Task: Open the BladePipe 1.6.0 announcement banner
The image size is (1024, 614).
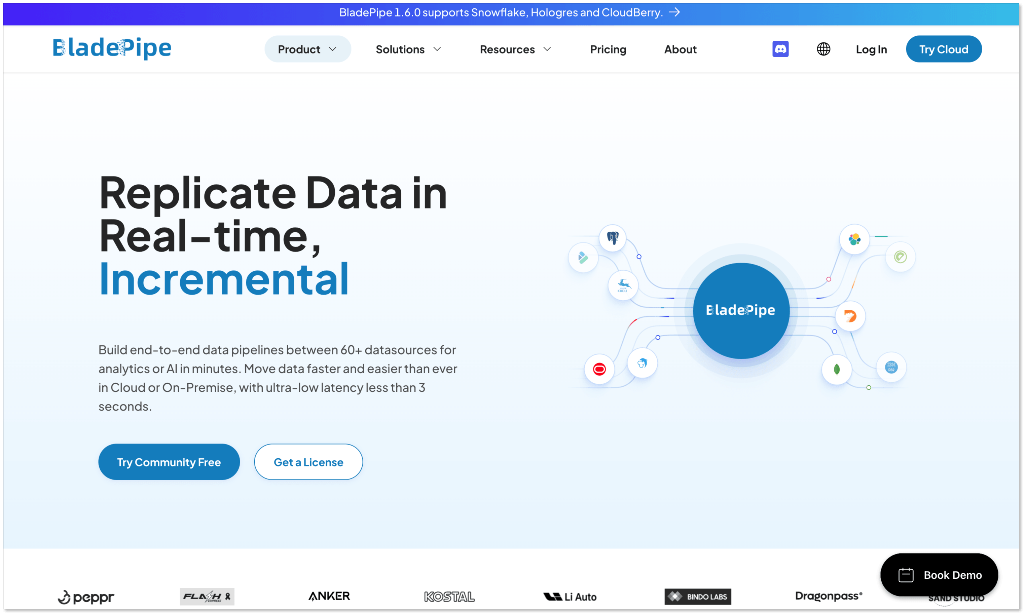Action: tap(511, 13)
